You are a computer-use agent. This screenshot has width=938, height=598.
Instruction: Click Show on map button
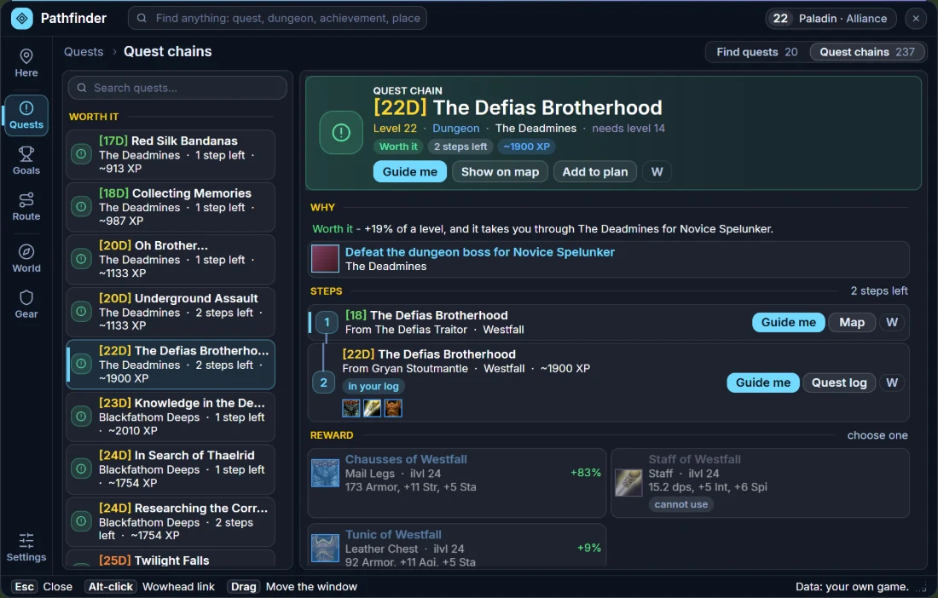point(500,171)
